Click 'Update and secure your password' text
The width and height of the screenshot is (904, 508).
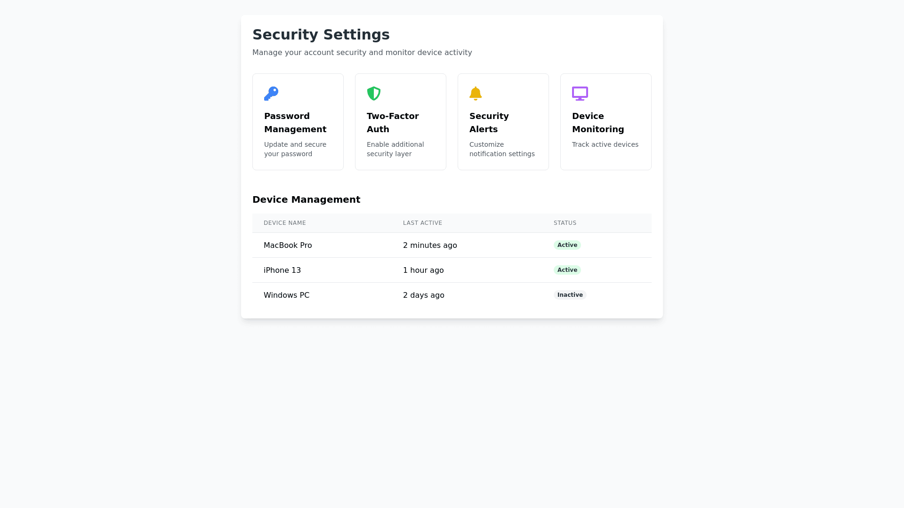(295, 149)
